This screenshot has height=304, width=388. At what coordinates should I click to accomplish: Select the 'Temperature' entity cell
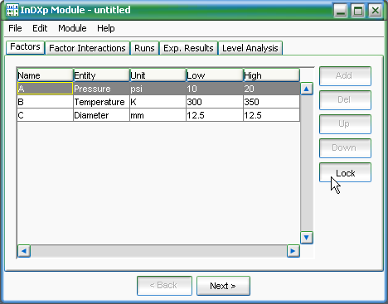[101, 102]
